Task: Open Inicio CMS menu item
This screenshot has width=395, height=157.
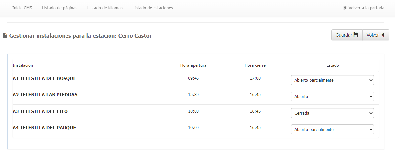Action: point(22,8)
